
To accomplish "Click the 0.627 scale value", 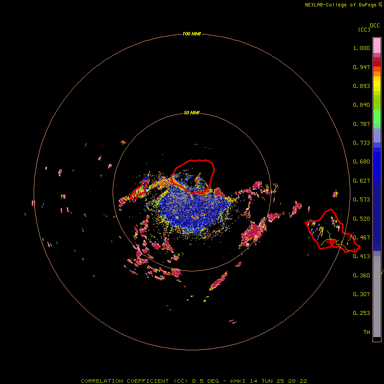I will pyautogui.click(x=361, y=181).
